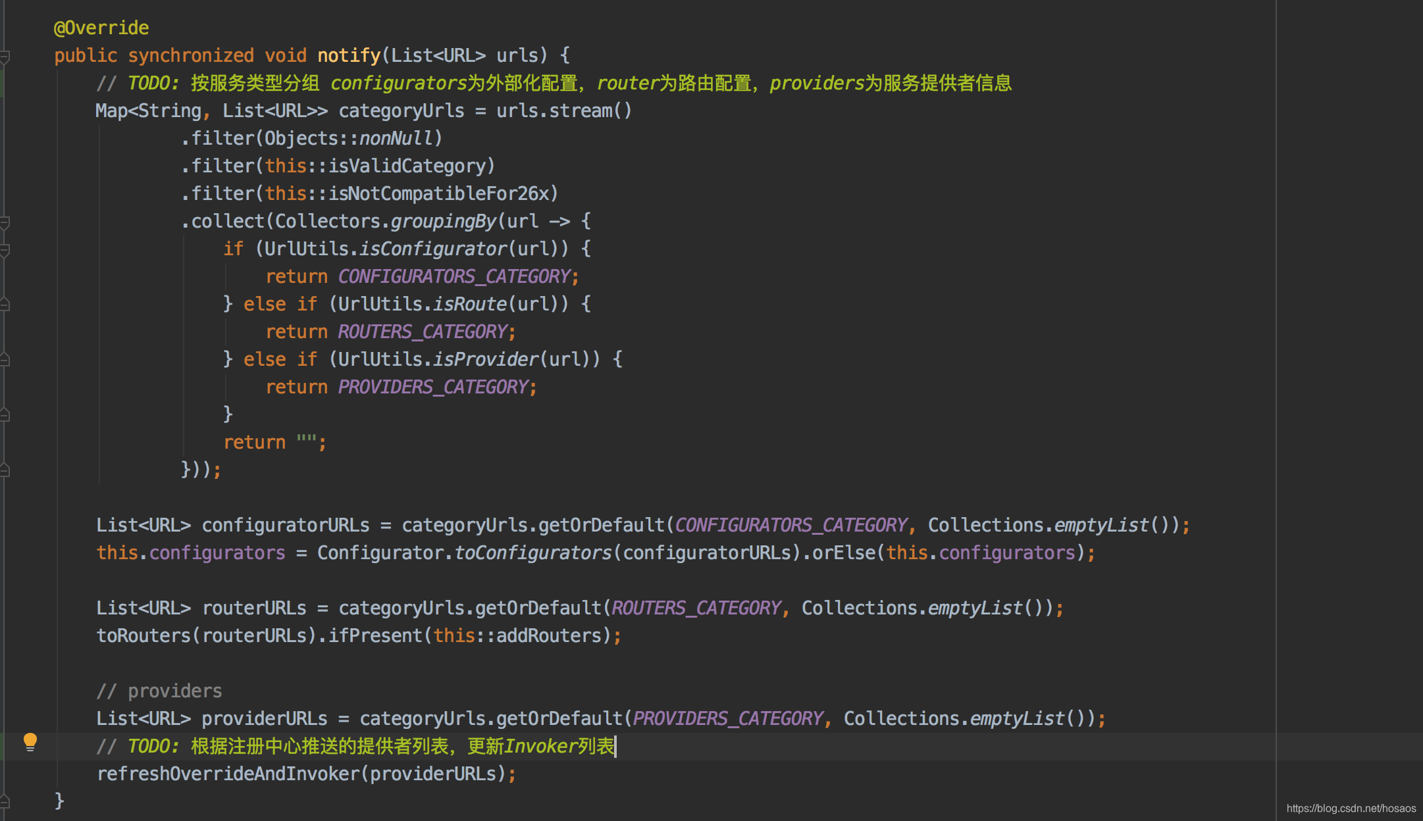
Task: Click isValidCategory in the filter call
Action: [407, 166]
